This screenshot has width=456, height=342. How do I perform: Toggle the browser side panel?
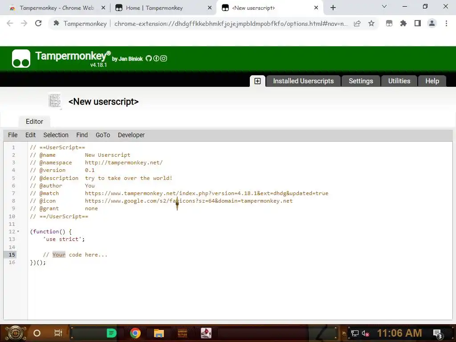click(x=418, y=24)
